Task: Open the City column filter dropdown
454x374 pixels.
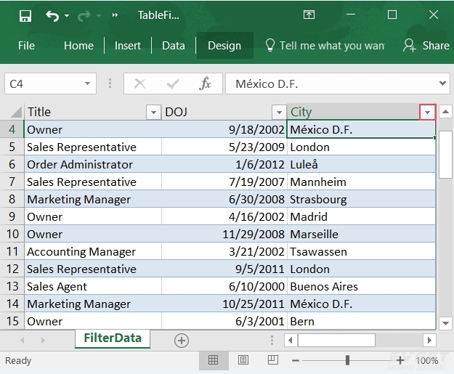Action: (428, 112)
